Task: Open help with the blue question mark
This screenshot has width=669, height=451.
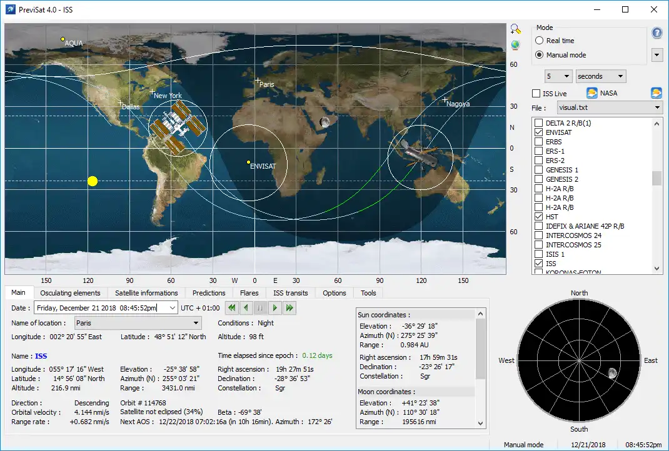Action: [656, 33]
